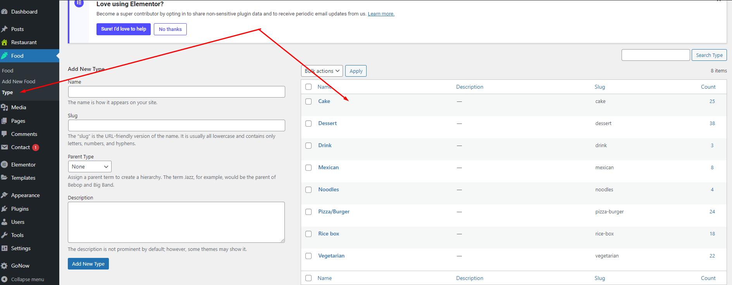This screenshot has height=285, width=732.
Task: Open the Vegetarian type link
Action: click(x=331, y=256)
